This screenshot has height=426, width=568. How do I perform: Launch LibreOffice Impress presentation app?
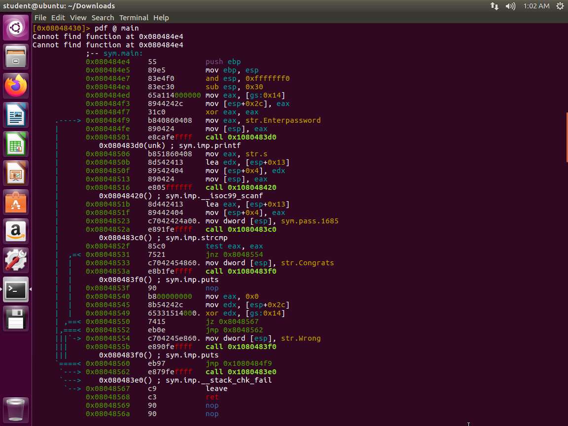16,173
